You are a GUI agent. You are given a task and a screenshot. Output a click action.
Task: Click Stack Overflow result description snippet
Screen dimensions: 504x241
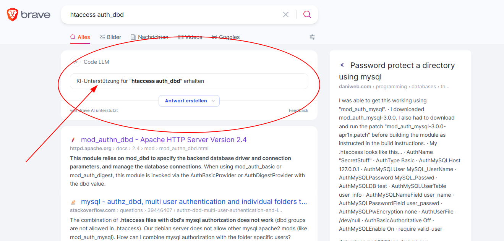188,228
